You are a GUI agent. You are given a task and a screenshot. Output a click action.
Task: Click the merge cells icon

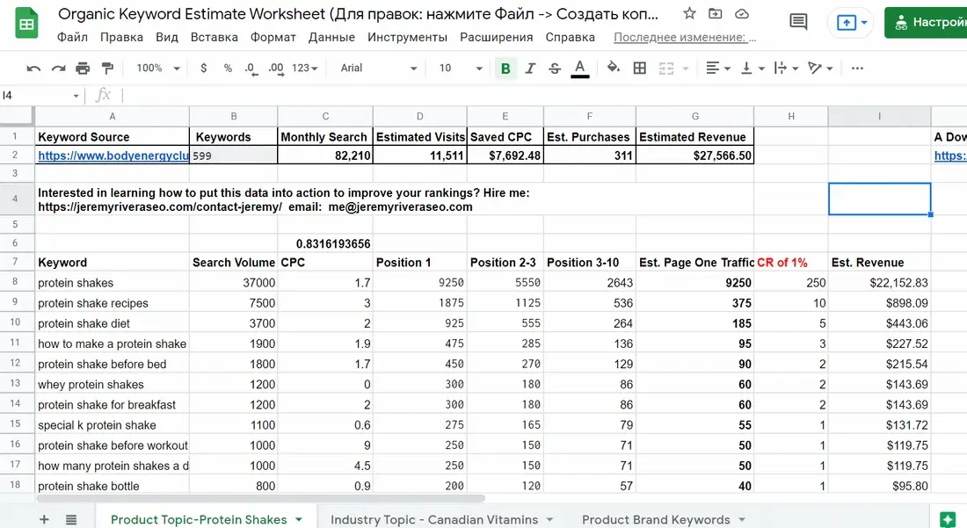(666, 69)
